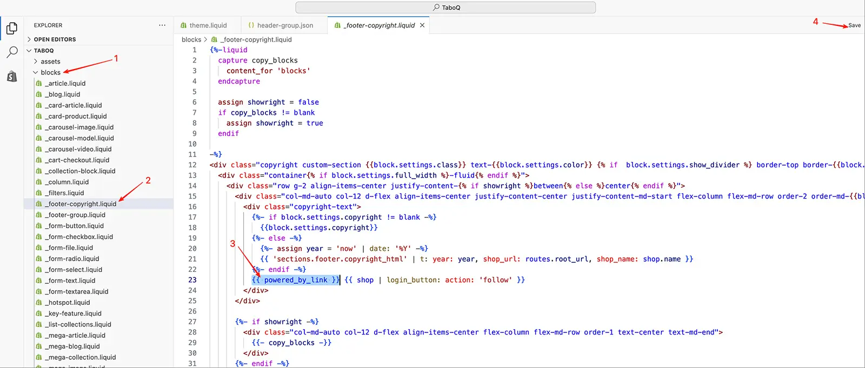Click login_button code on line 23

(412, 280)
